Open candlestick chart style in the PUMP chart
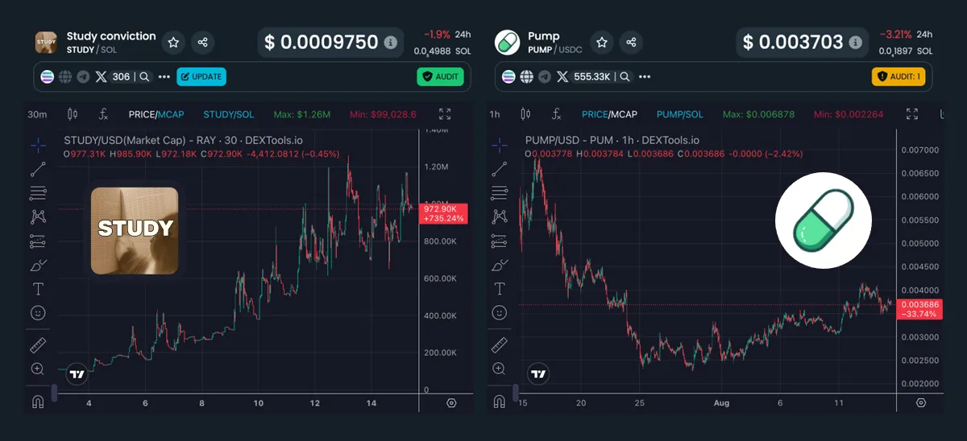Screen dimensions: 967x441 526,114
